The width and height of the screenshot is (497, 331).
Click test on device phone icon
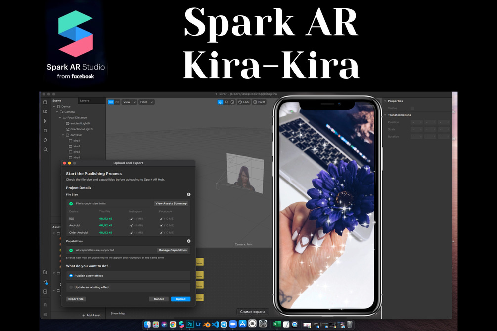(x=45, y=282)
